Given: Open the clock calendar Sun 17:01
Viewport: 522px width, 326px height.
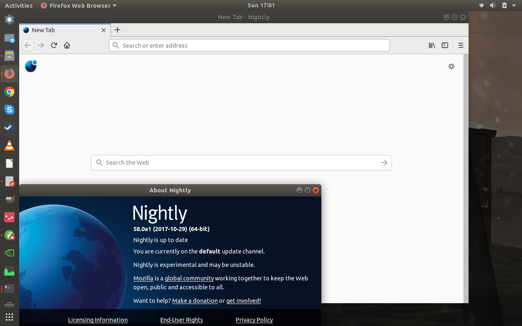Looking at the screenshot, I should coord(261,5).
